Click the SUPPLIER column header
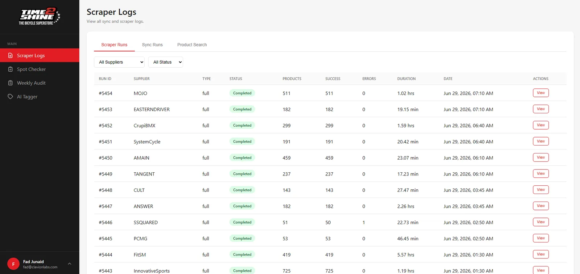This screenshot has width=580, height=274. coord(142,79)
